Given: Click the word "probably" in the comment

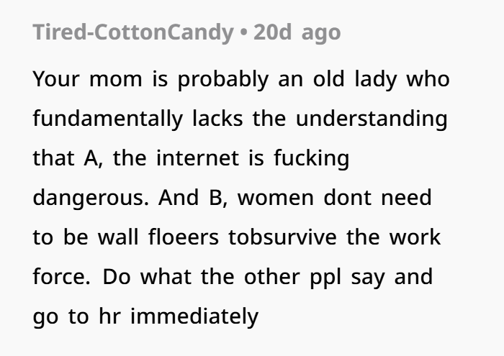Looking at the screenshot, I should tap(223, 79).
